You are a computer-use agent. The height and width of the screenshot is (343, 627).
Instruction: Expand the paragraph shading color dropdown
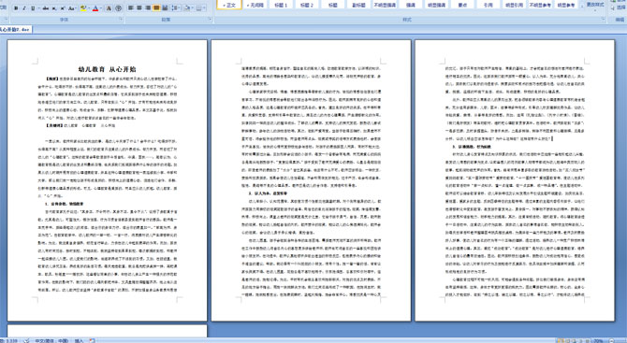pyautogui.click(x=193, y=7)
